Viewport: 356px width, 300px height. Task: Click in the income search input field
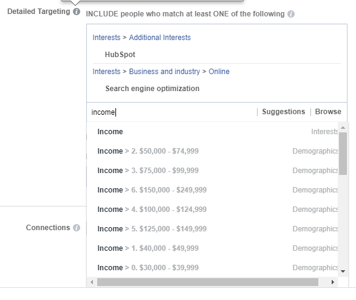[173, 112]
